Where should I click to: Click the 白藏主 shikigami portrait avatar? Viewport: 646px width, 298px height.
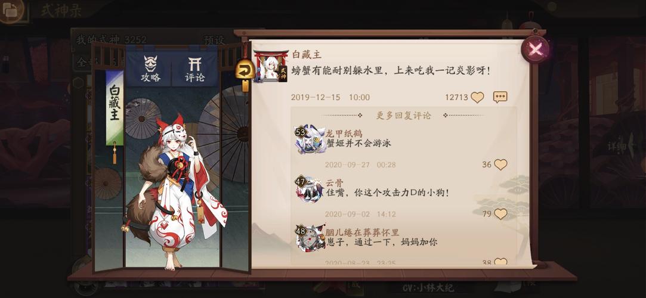(270, 66)
